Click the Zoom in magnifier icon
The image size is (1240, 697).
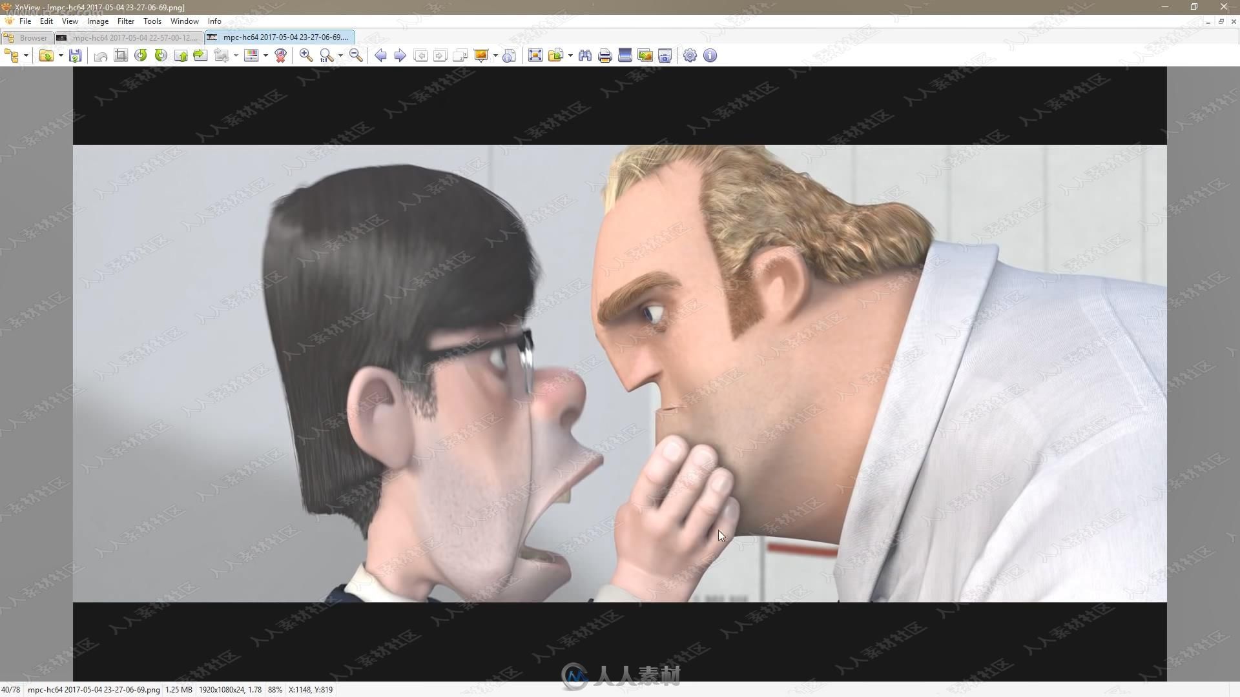point(306,56)
